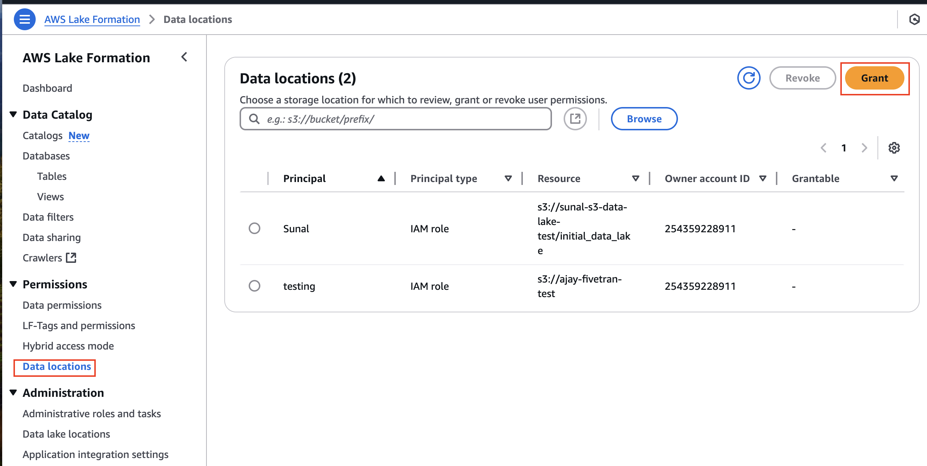Click the Revoke button
The height and width of the screenshot is (466, 927).
(x=802, y=78)
